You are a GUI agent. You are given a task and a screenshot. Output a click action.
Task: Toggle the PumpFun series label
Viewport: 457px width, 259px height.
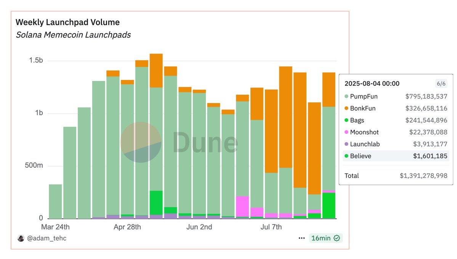tap(364, 97)
